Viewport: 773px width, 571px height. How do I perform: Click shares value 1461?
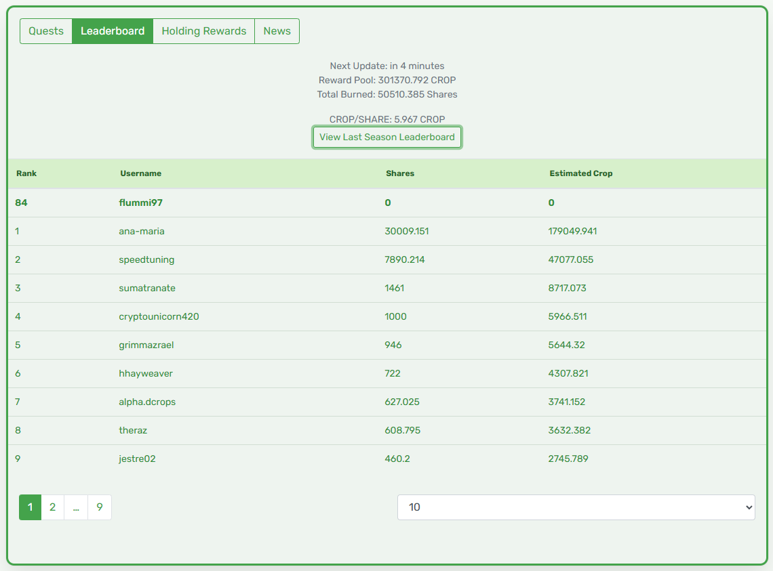coord(395,289)
